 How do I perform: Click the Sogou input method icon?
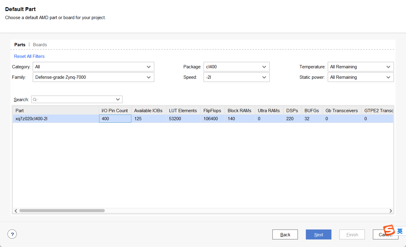coord(389,231)
